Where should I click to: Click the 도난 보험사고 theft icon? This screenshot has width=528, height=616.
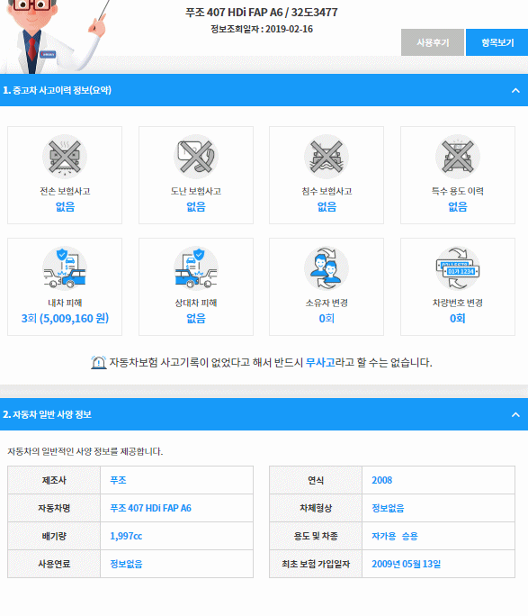click(x=196, y=157)
